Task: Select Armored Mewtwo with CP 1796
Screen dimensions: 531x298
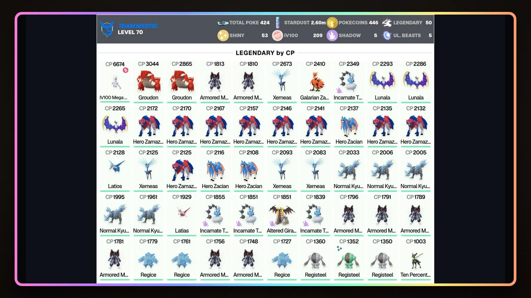Action: point(349,215)
